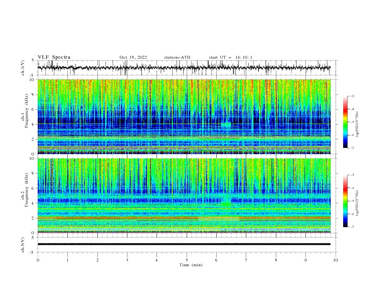
Task: Click the ch.3 flat voltage trace
Action: coord(184,244)
